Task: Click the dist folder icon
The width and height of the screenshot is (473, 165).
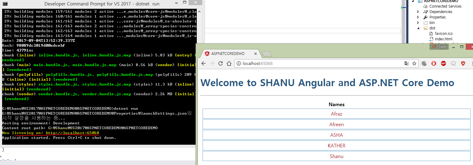Action: click(x=426, y=28)
